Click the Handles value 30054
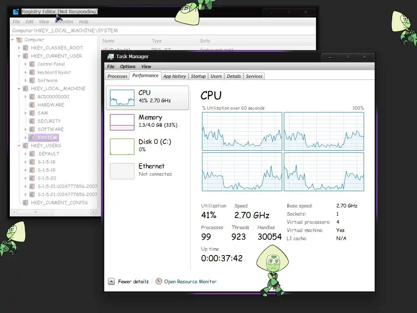The height and width of the screenshot is (313, 417). [270, 237]
